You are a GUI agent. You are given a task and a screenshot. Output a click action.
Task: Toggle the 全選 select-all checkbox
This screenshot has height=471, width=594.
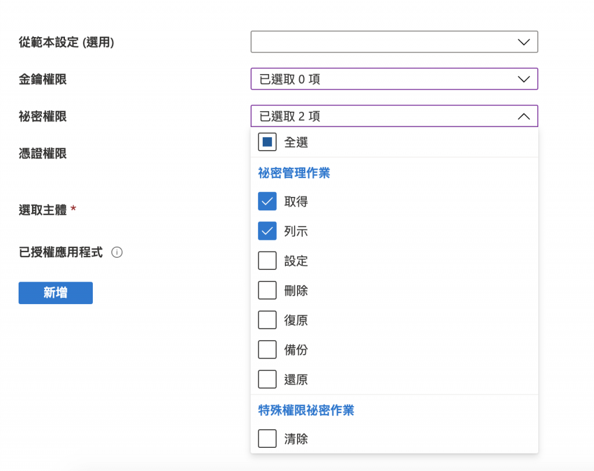(x=267, y=142)
